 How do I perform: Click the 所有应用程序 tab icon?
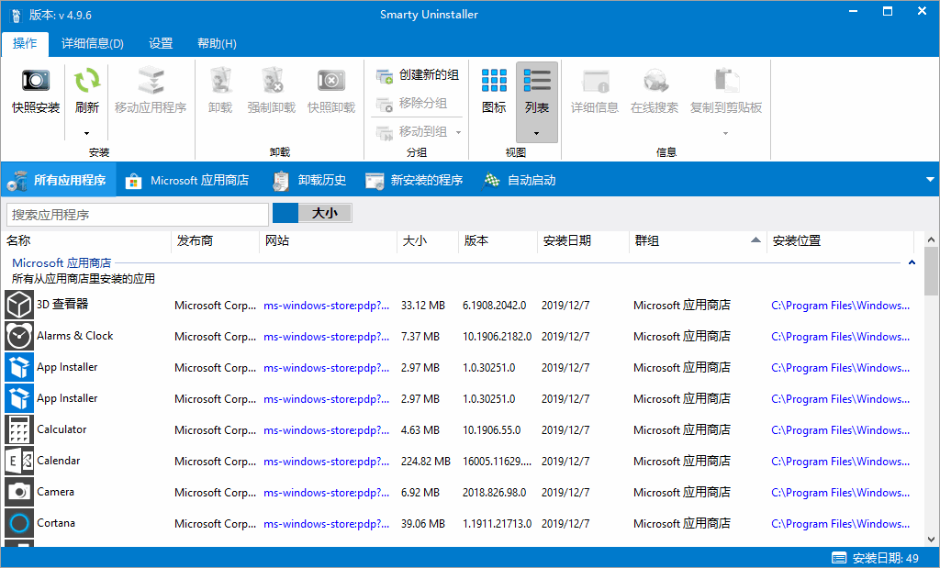tap(17, 181)
